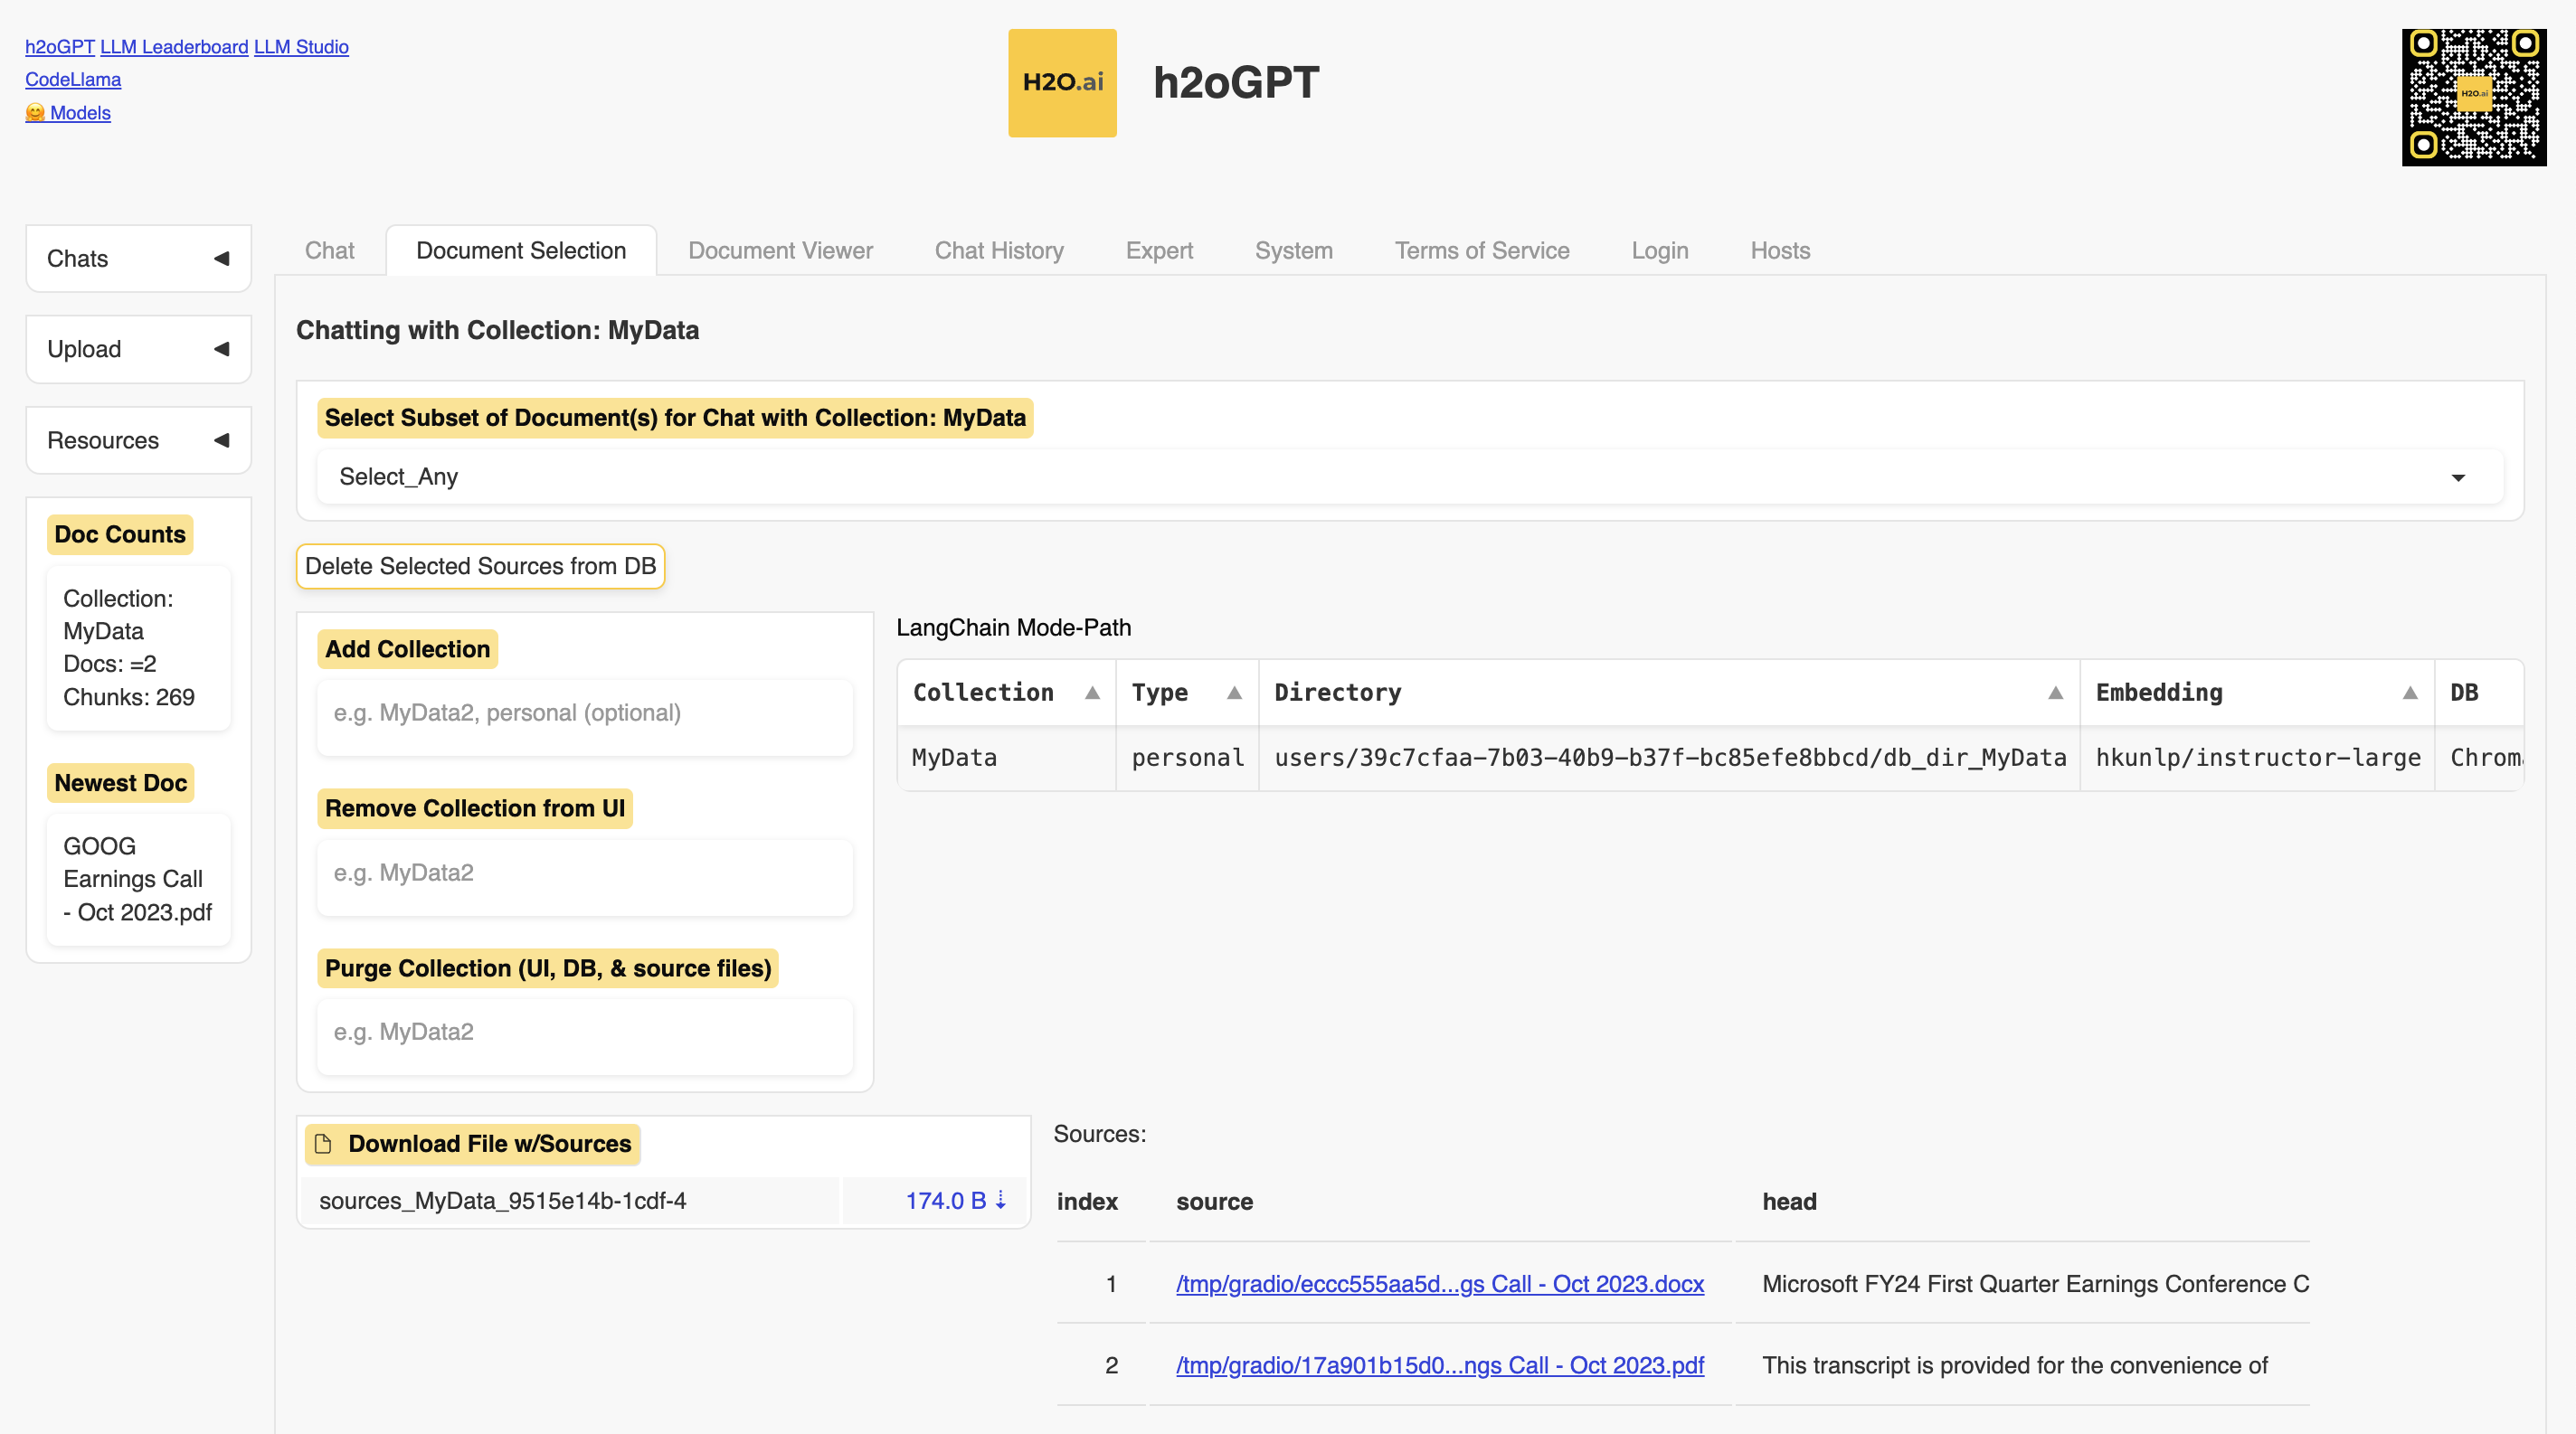Viewport: 2576px width, 1434px height.
Task: Click the hkunlp/instructor-large embedding cell
Action: pos(2258,759)
